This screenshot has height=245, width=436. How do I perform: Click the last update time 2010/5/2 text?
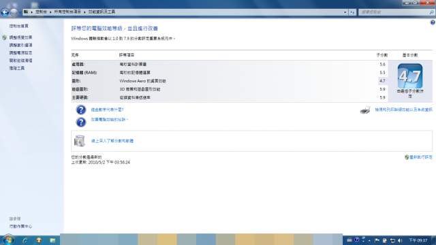[100, 162]
